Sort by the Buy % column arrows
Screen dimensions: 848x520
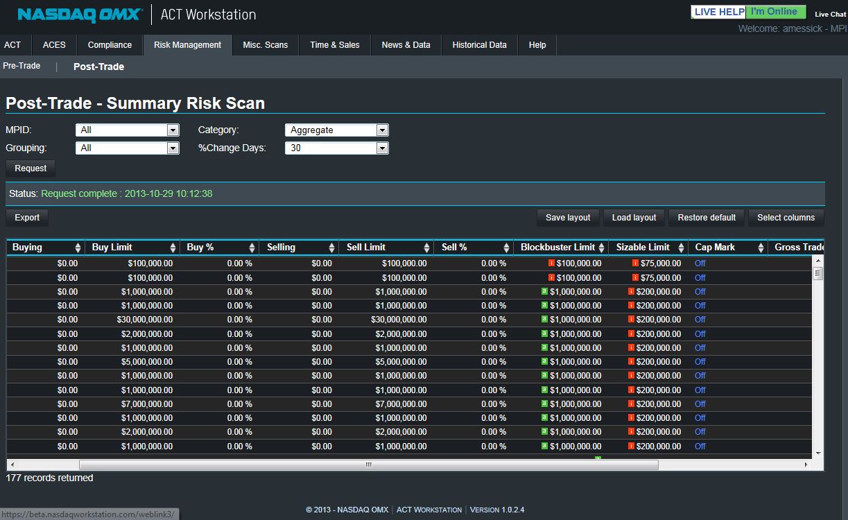tap(252, 248)
